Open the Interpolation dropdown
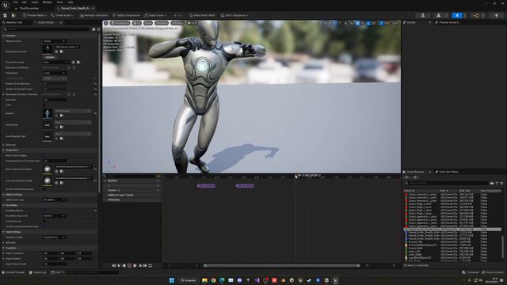 pyautogui.click(x=55, y=73)
